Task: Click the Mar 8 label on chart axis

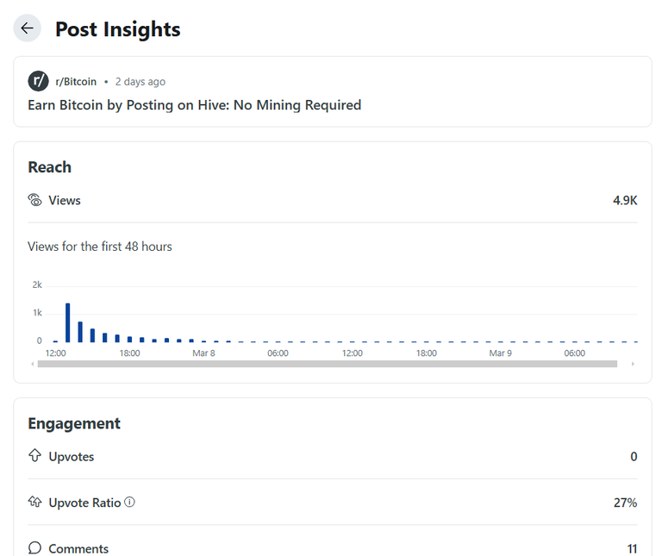Action: [204, 353]
